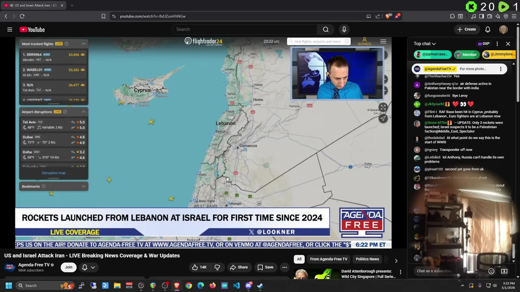Reload the current page
520x292 pixels.
point(22,16)
